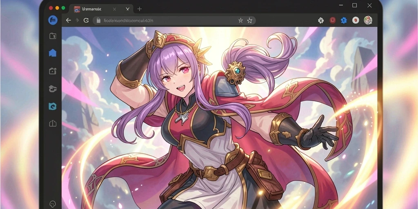Screen dimensions: 418x209
Task: Open the blue gear extension icon
Action: tap(344, 20)
